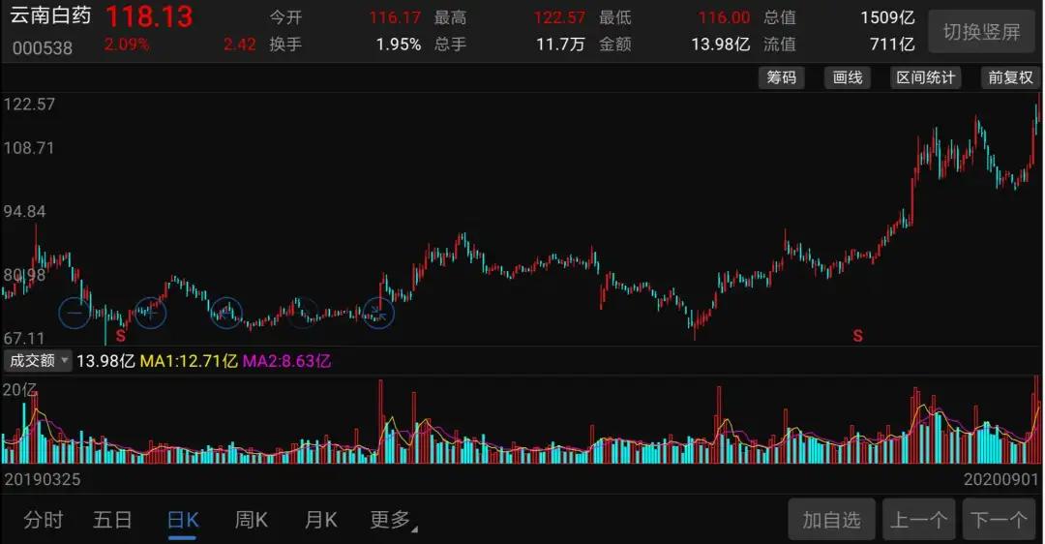Screen dimensions: 1045x544
Task: Click the 总值 value 1509亿
Action: click(887, 17)
